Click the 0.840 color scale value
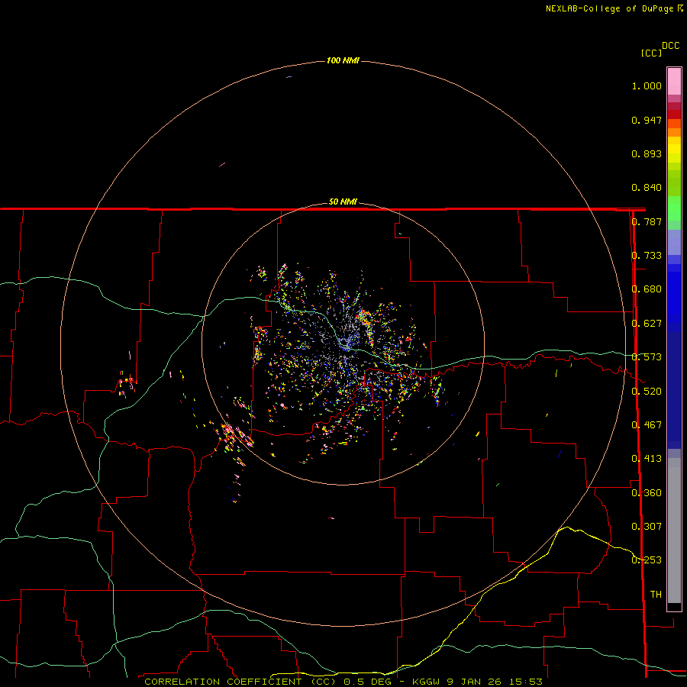This screenshot has height=687, width=687. pyautogui.click(x=647, y=188)
